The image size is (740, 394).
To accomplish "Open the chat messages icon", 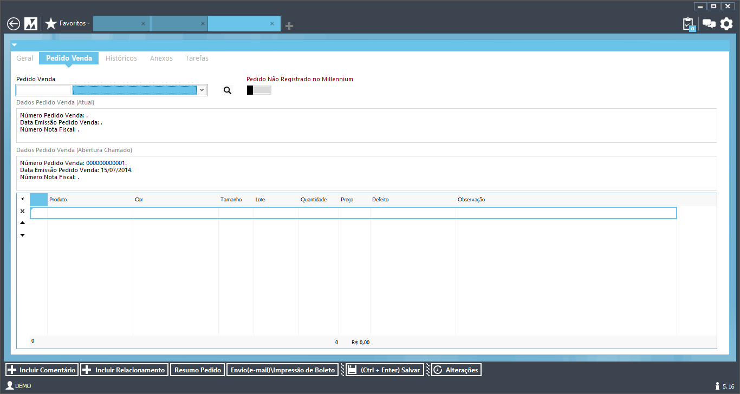I will point(709,24).
